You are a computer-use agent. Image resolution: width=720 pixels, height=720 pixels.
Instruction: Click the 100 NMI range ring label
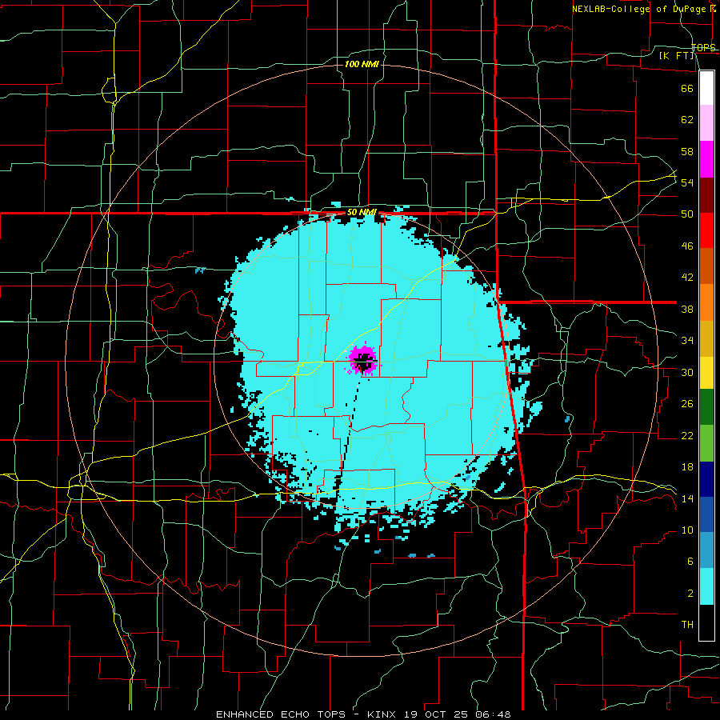pos(362,64)
